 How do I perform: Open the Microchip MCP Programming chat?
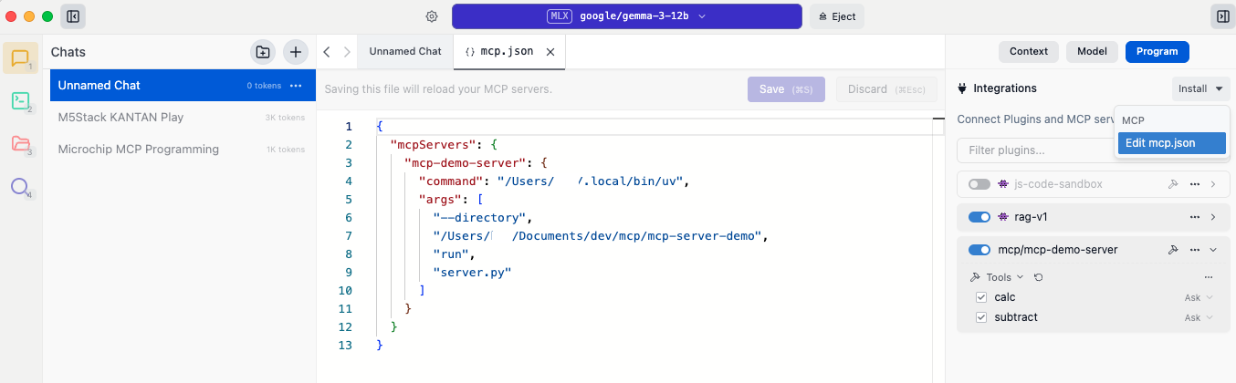[x=138, y=149]
